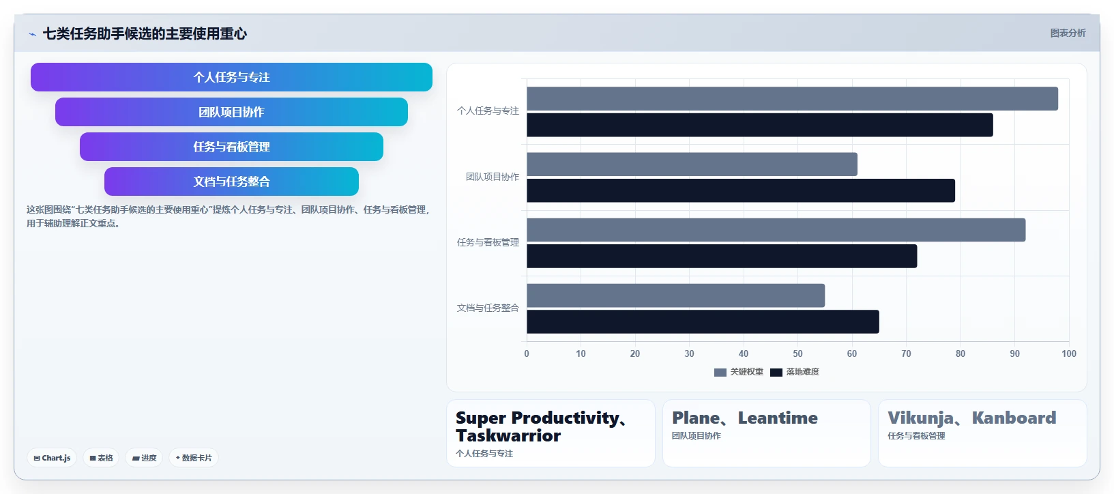
Task: Open the Plane、Leantime card
Action: [767, 433]
